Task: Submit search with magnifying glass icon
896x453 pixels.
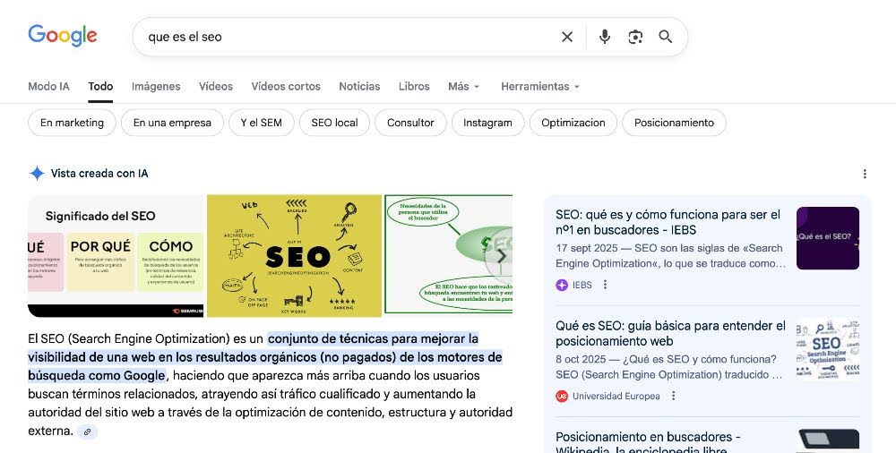Action: tap(665, 37)
